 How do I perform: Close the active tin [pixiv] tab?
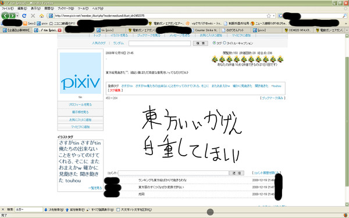[x=60, y=30]
